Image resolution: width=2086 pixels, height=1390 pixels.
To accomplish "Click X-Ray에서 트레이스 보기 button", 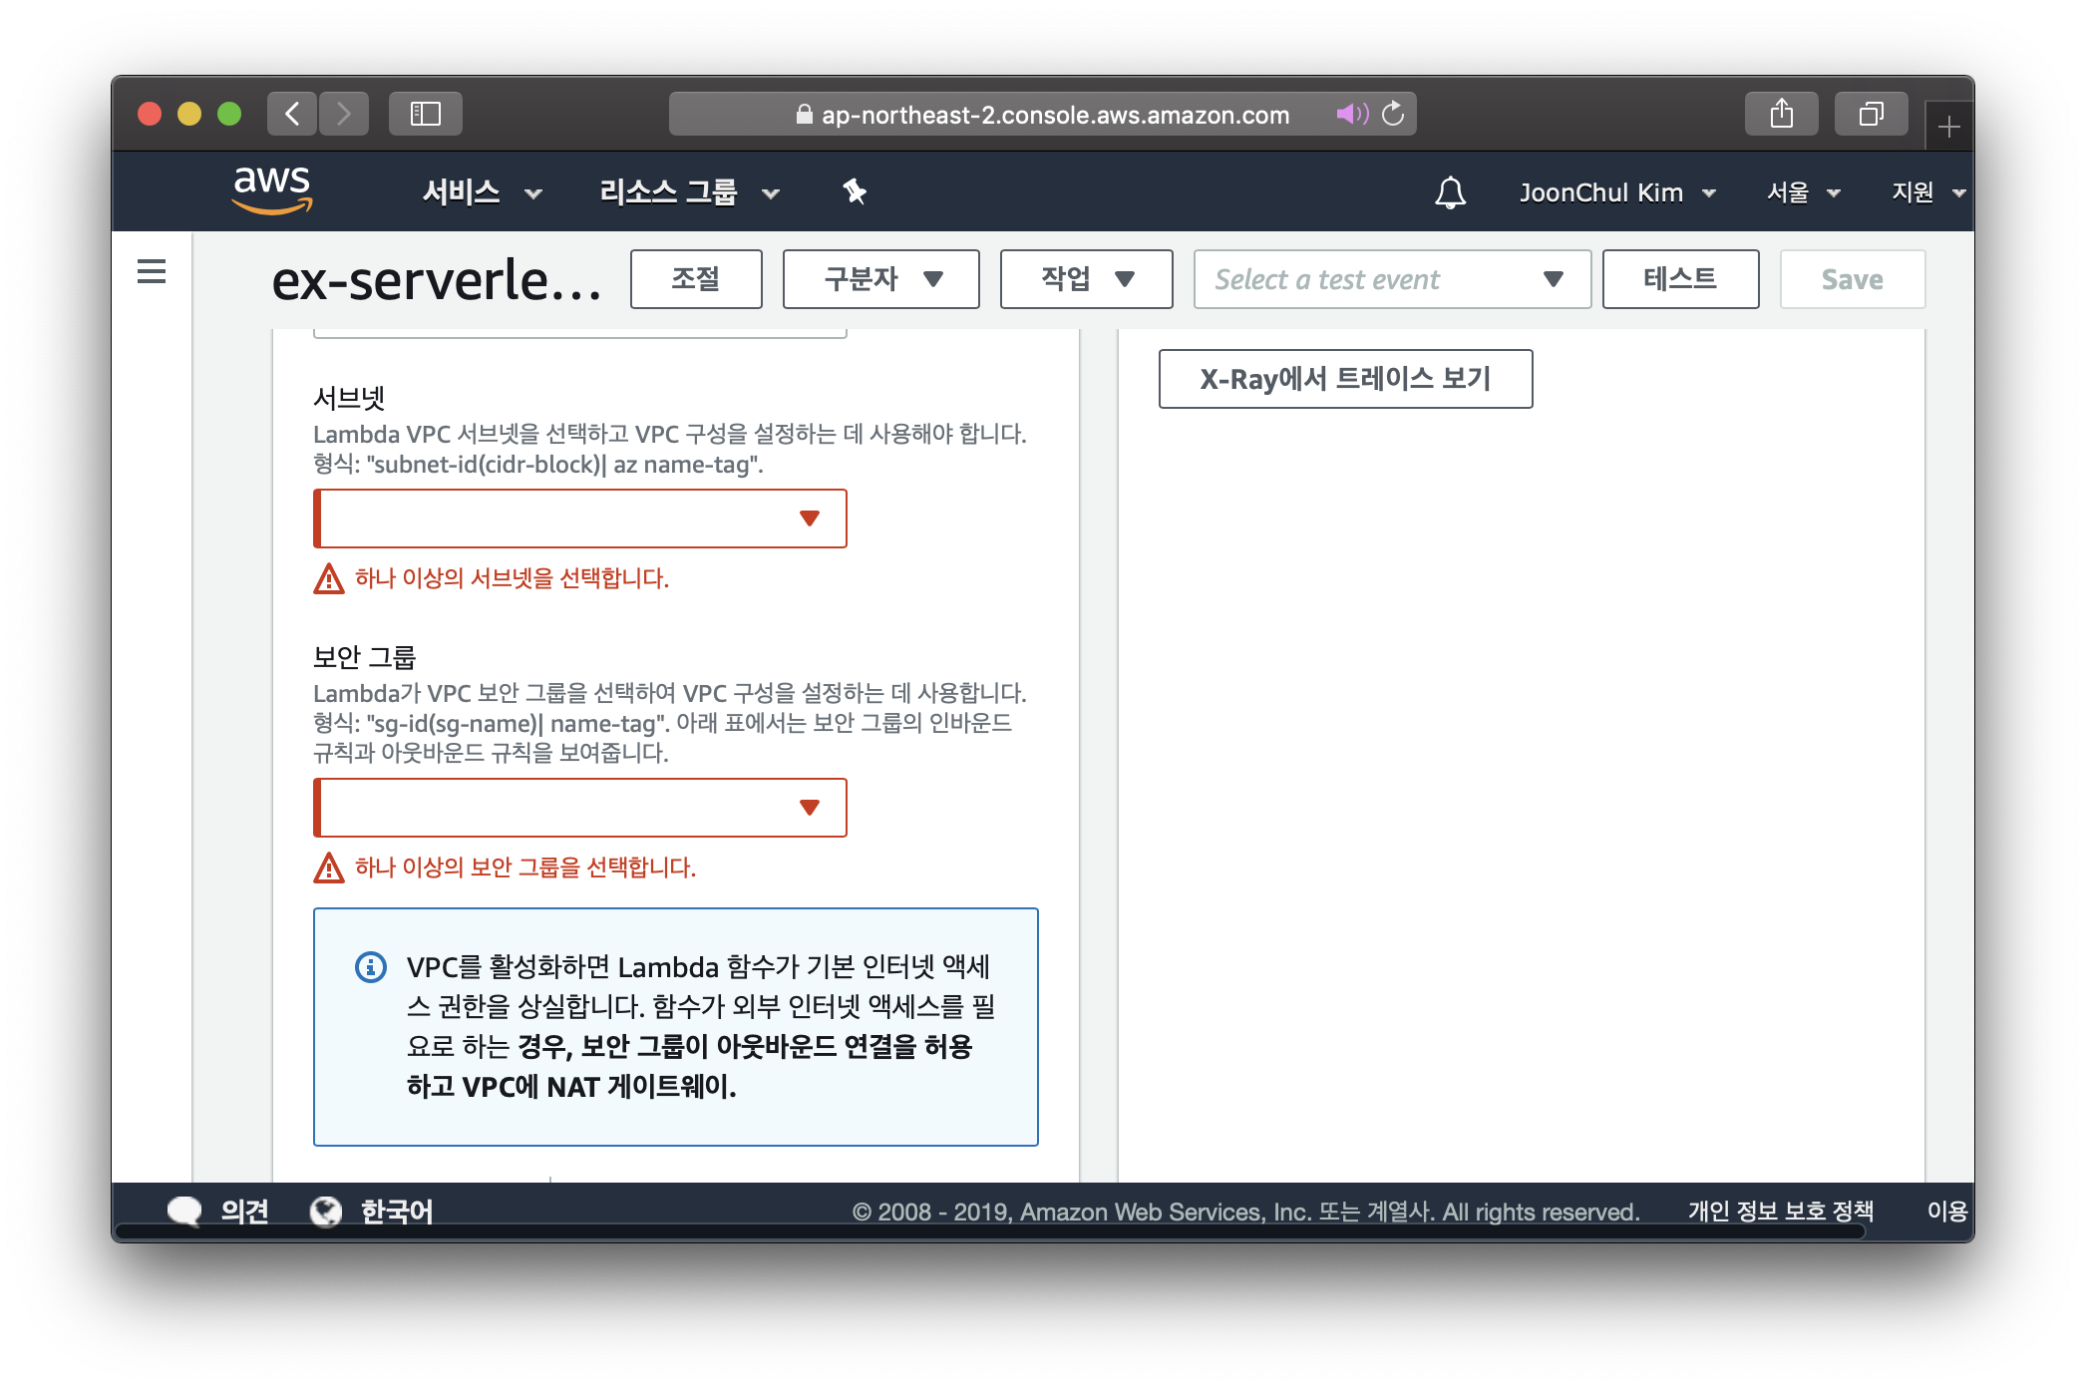I will click(1345, 379).
